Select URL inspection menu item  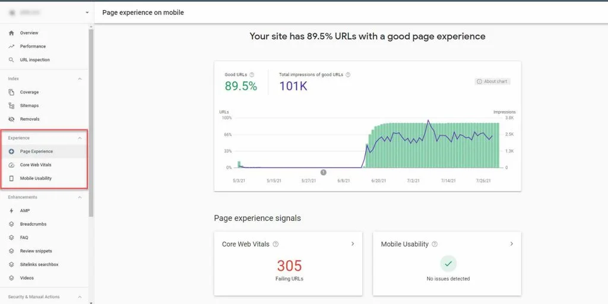(x=44, y=60)
